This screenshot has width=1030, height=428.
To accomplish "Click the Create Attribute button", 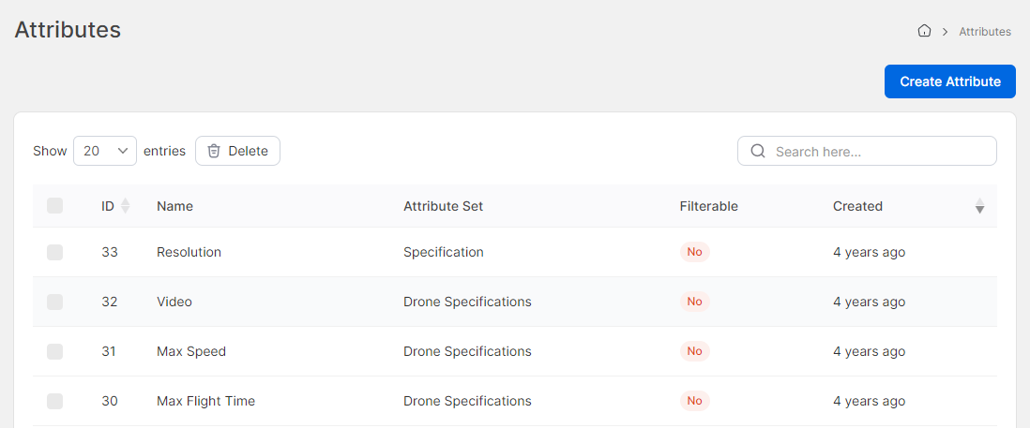I will [x=950, y=81].
